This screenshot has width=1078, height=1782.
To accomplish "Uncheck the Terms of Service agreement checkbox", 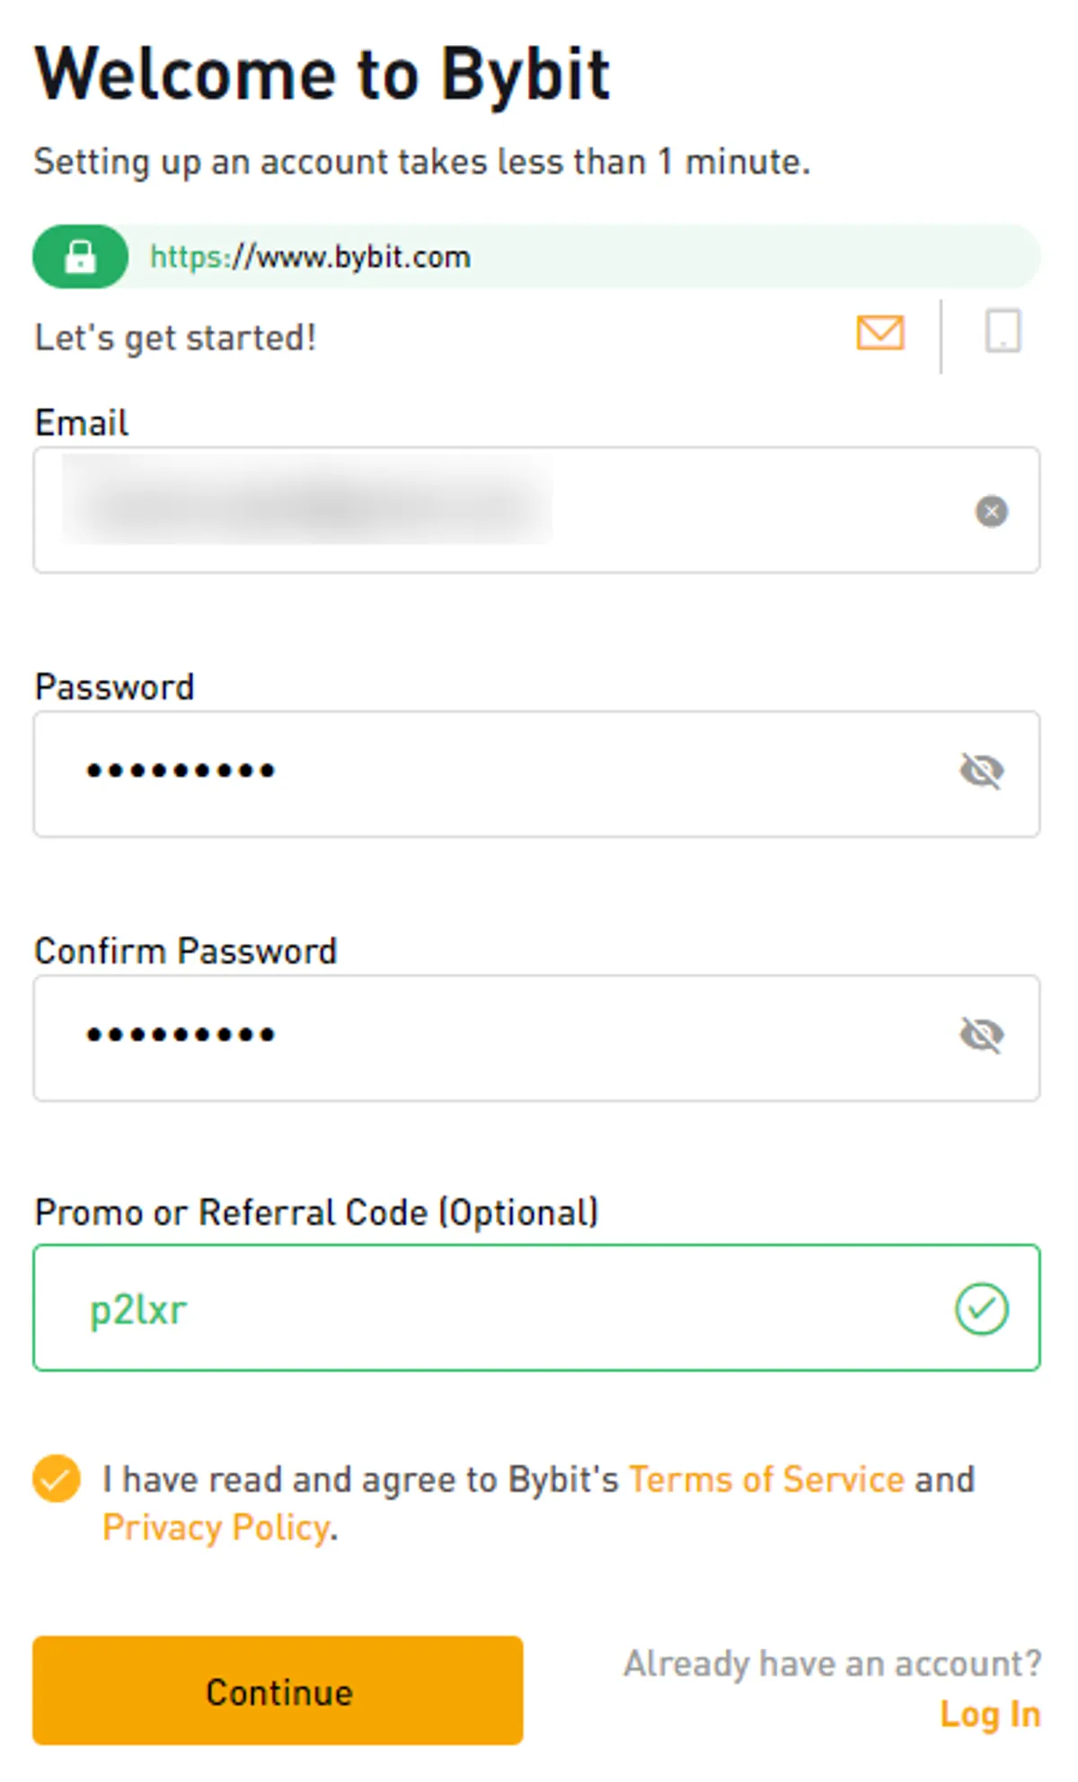I will tap(57, 1478).
